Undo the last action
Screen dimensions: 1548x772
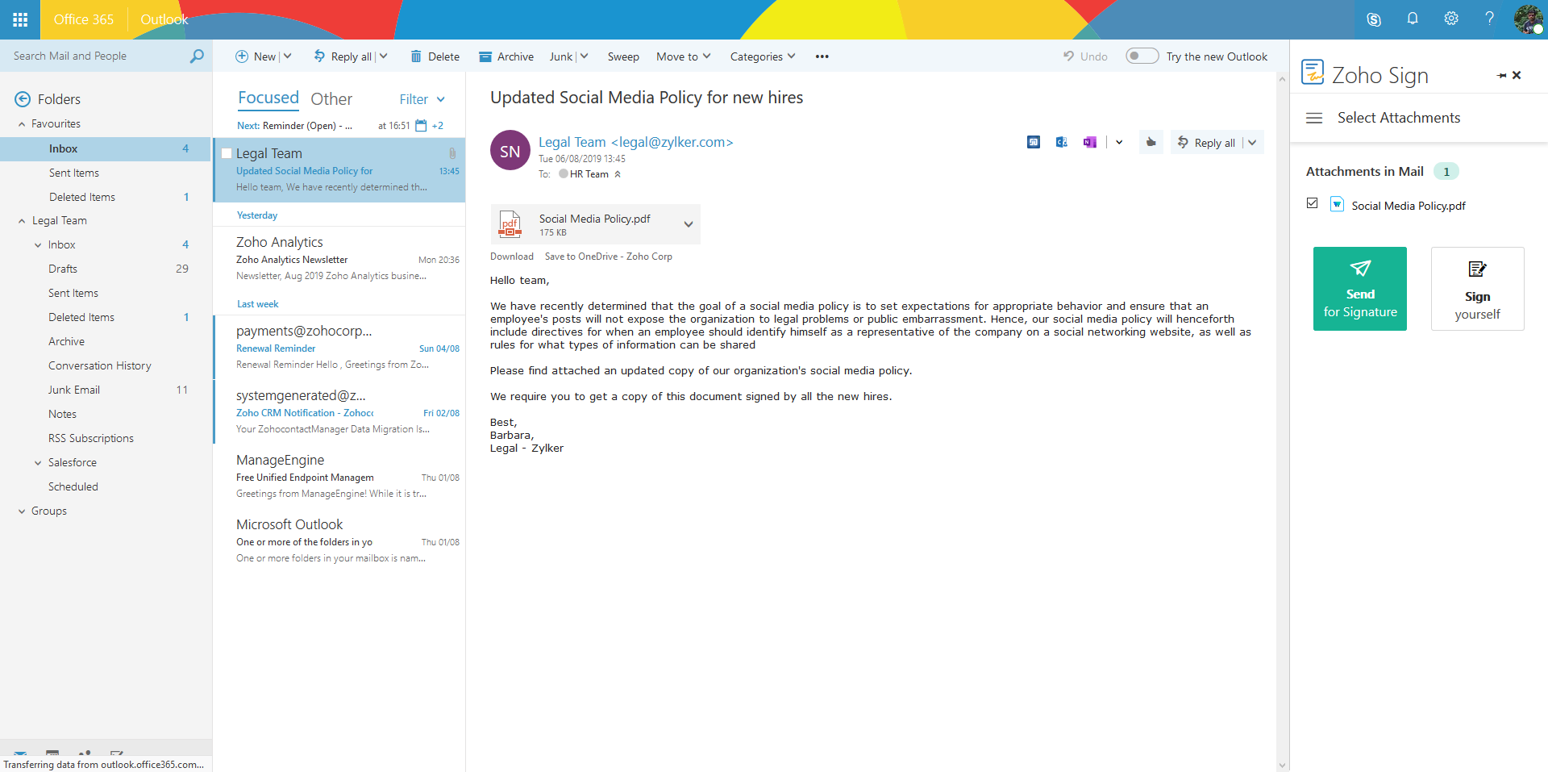[1085, 56]
